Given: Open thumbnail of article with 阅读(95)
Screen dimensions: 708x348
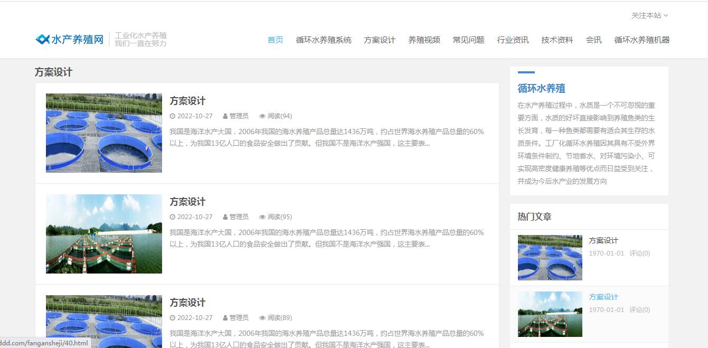Looking at the screenshot, I should (x=104, y=234).
